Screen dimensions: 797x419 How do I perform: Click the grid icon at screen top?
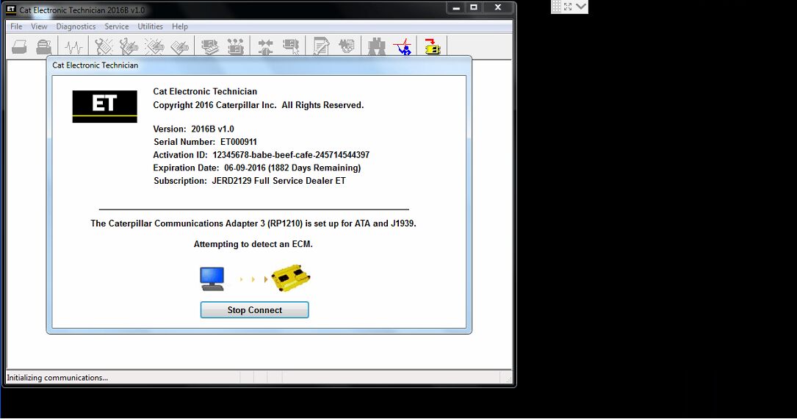[557, 7]
